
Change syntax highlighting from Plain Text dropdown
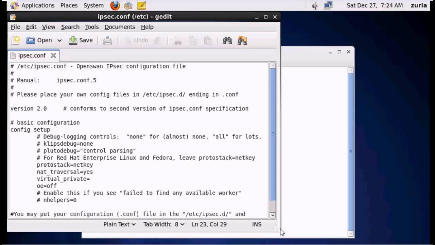coord(119,224)
